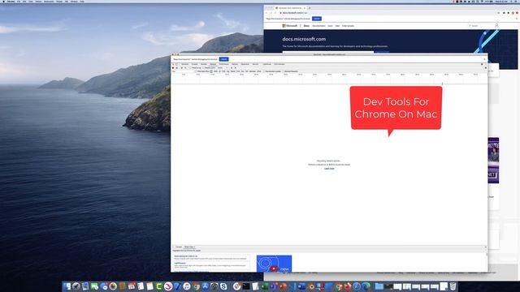Viewport: 520px width, 292px height.
Task: Enable Blocked Requests checkbox
Action: [284, 71]
